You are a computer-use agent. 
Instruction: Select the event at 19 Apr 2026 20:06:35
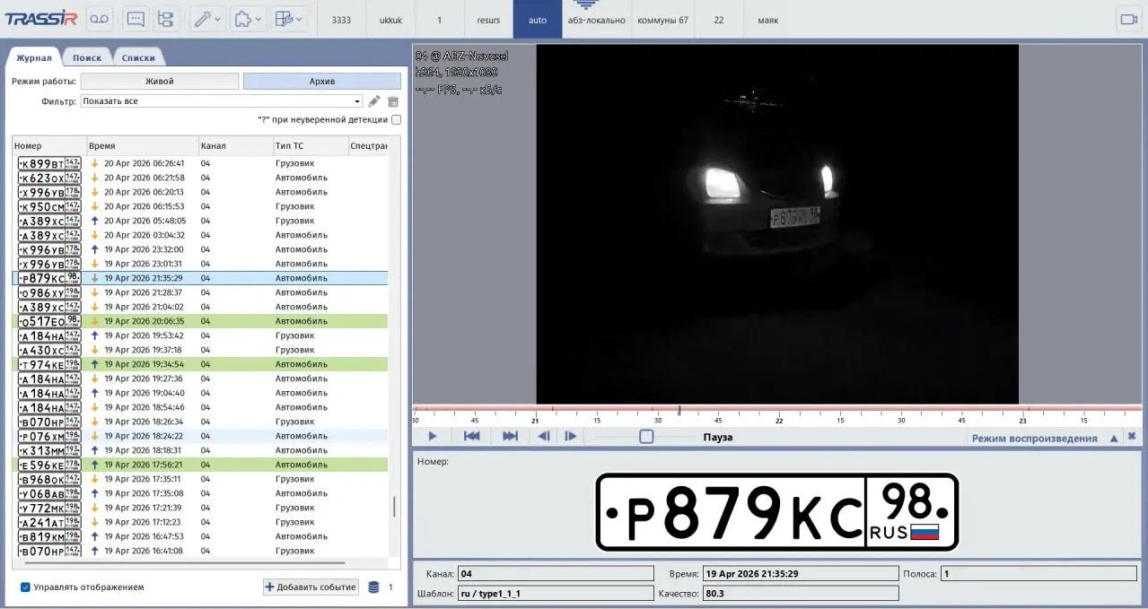click(x=200, y=321)
